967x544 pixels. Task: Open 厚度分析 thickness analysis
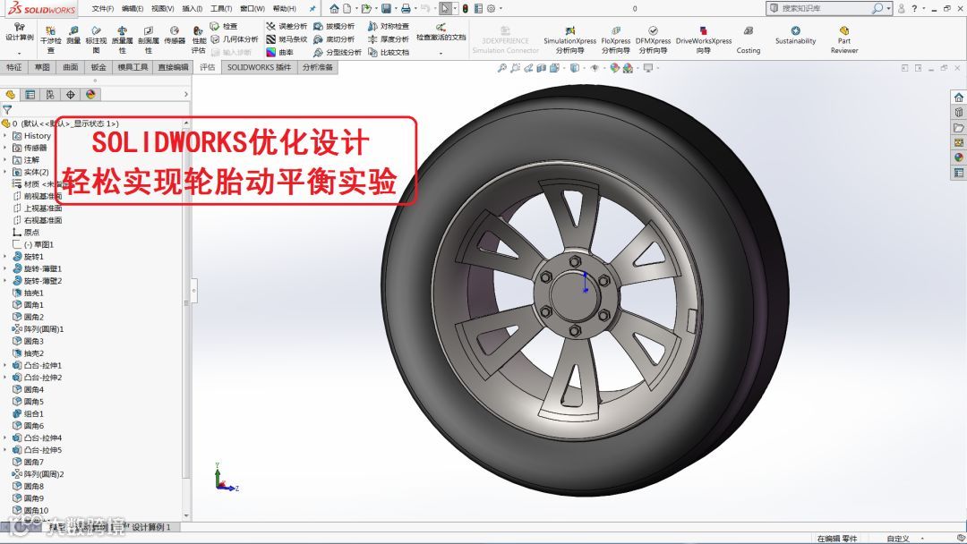tap(389, 38)
